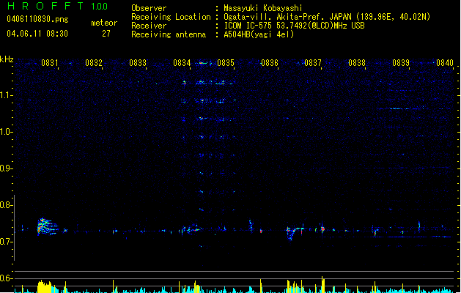Click the 0834 time marker
The image size is (461, 293).
182,63
